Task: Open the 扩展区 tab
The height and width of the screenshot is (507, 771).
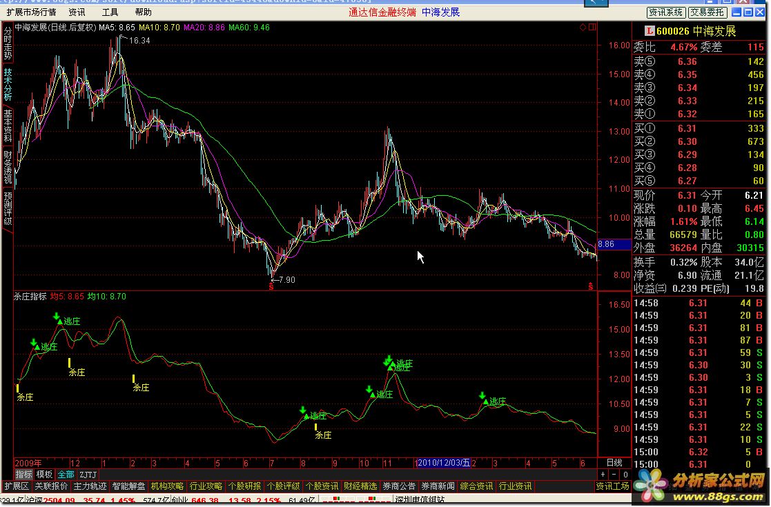Action: [x=17, y=486]
